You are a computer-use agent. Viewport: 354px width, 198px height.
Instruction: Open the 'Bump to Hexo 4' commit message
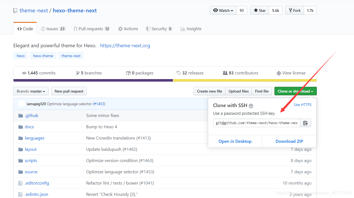[x=102, y=127]
